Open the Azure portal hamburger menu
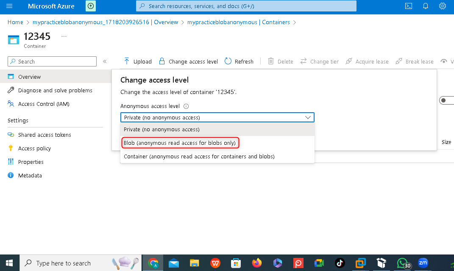The height and width of the screenshot is (271, 454). pyautogui.click(x=9, y=6)
